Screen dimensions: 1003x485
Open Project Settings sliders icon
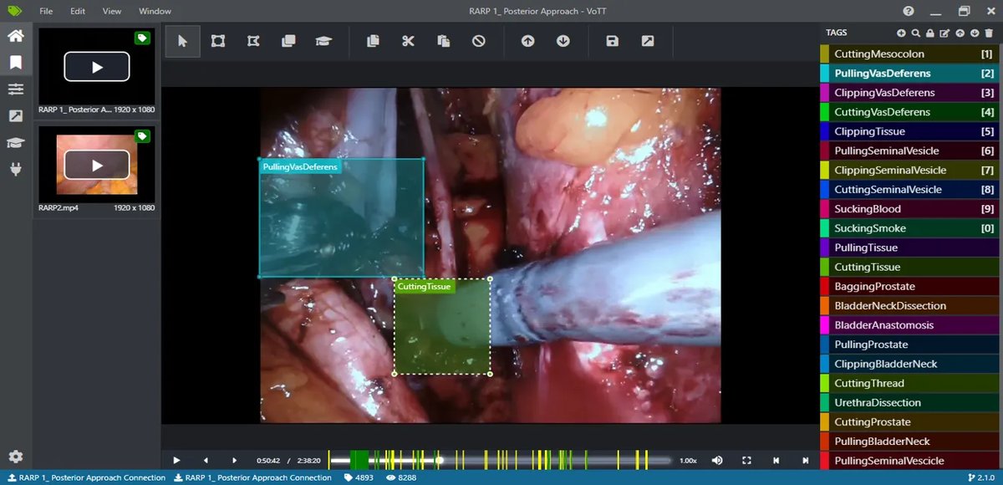coord(15,89)
